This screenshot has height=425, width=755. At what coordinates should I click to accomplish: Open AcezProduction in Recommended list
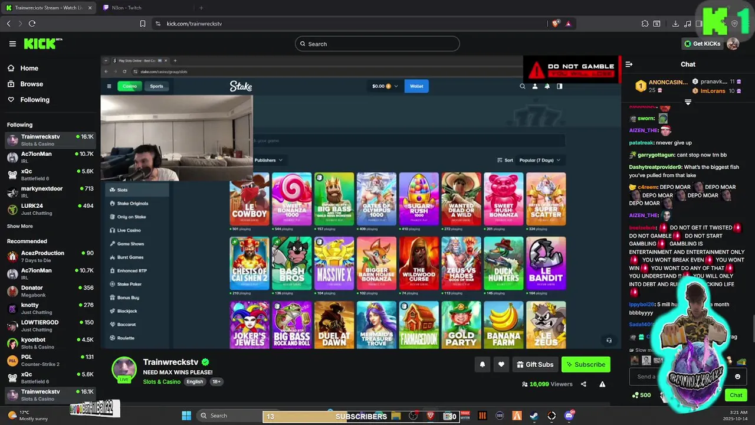pos(50,256)
